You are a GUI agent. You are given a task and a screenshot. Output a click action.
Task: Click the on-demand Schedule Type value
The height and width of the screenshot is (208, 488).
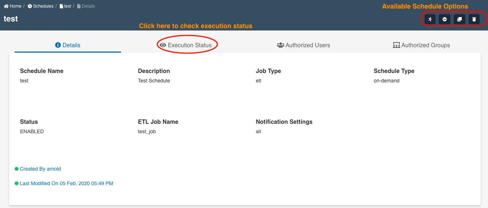(386, 81)
